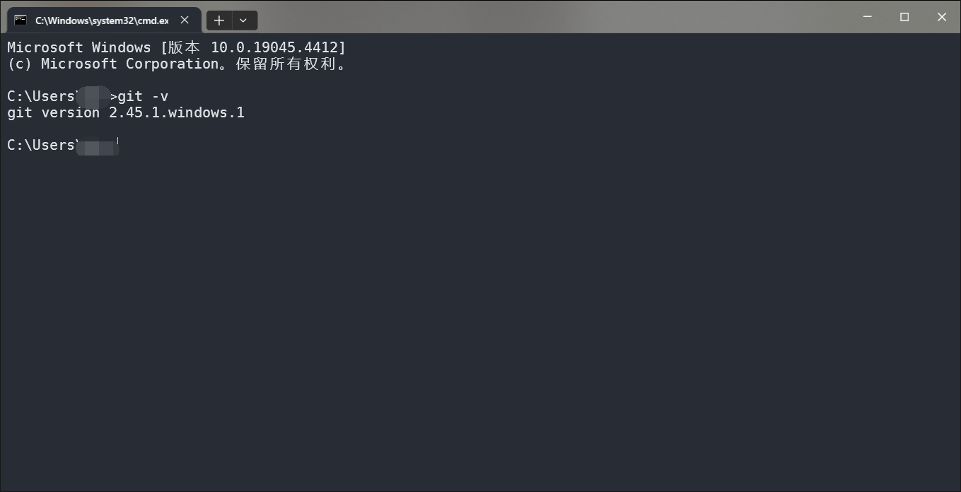The height and width of the screenshot is (492, 961).
Task: Click the first C:\Users prompt path
Action: pos(41,97)
